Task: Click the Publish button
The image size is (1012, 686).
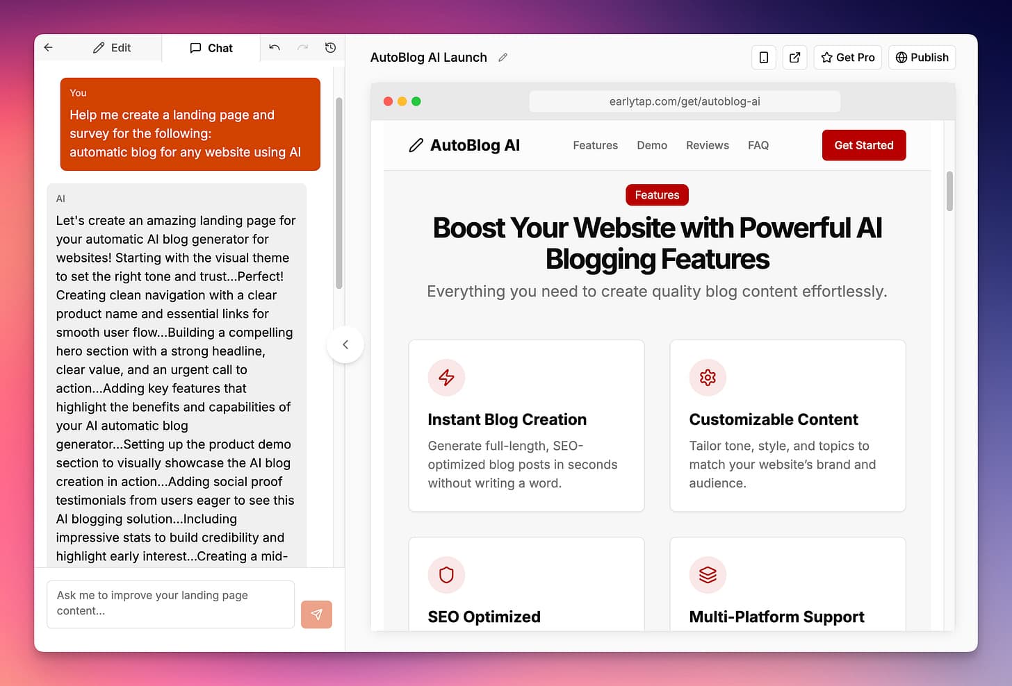Action: pos(922,58)
